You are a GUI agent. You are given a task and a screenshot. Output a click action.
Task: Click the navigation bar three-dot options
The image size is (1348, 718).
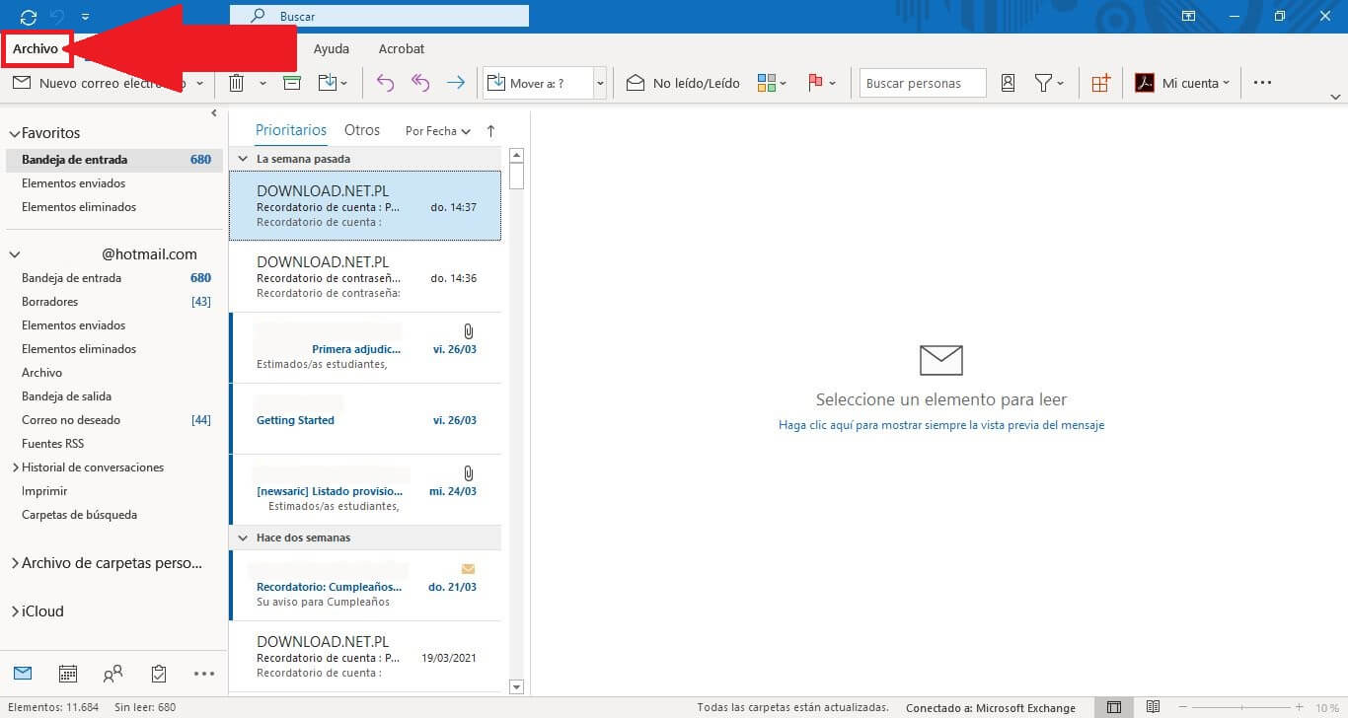click(204, 674)
